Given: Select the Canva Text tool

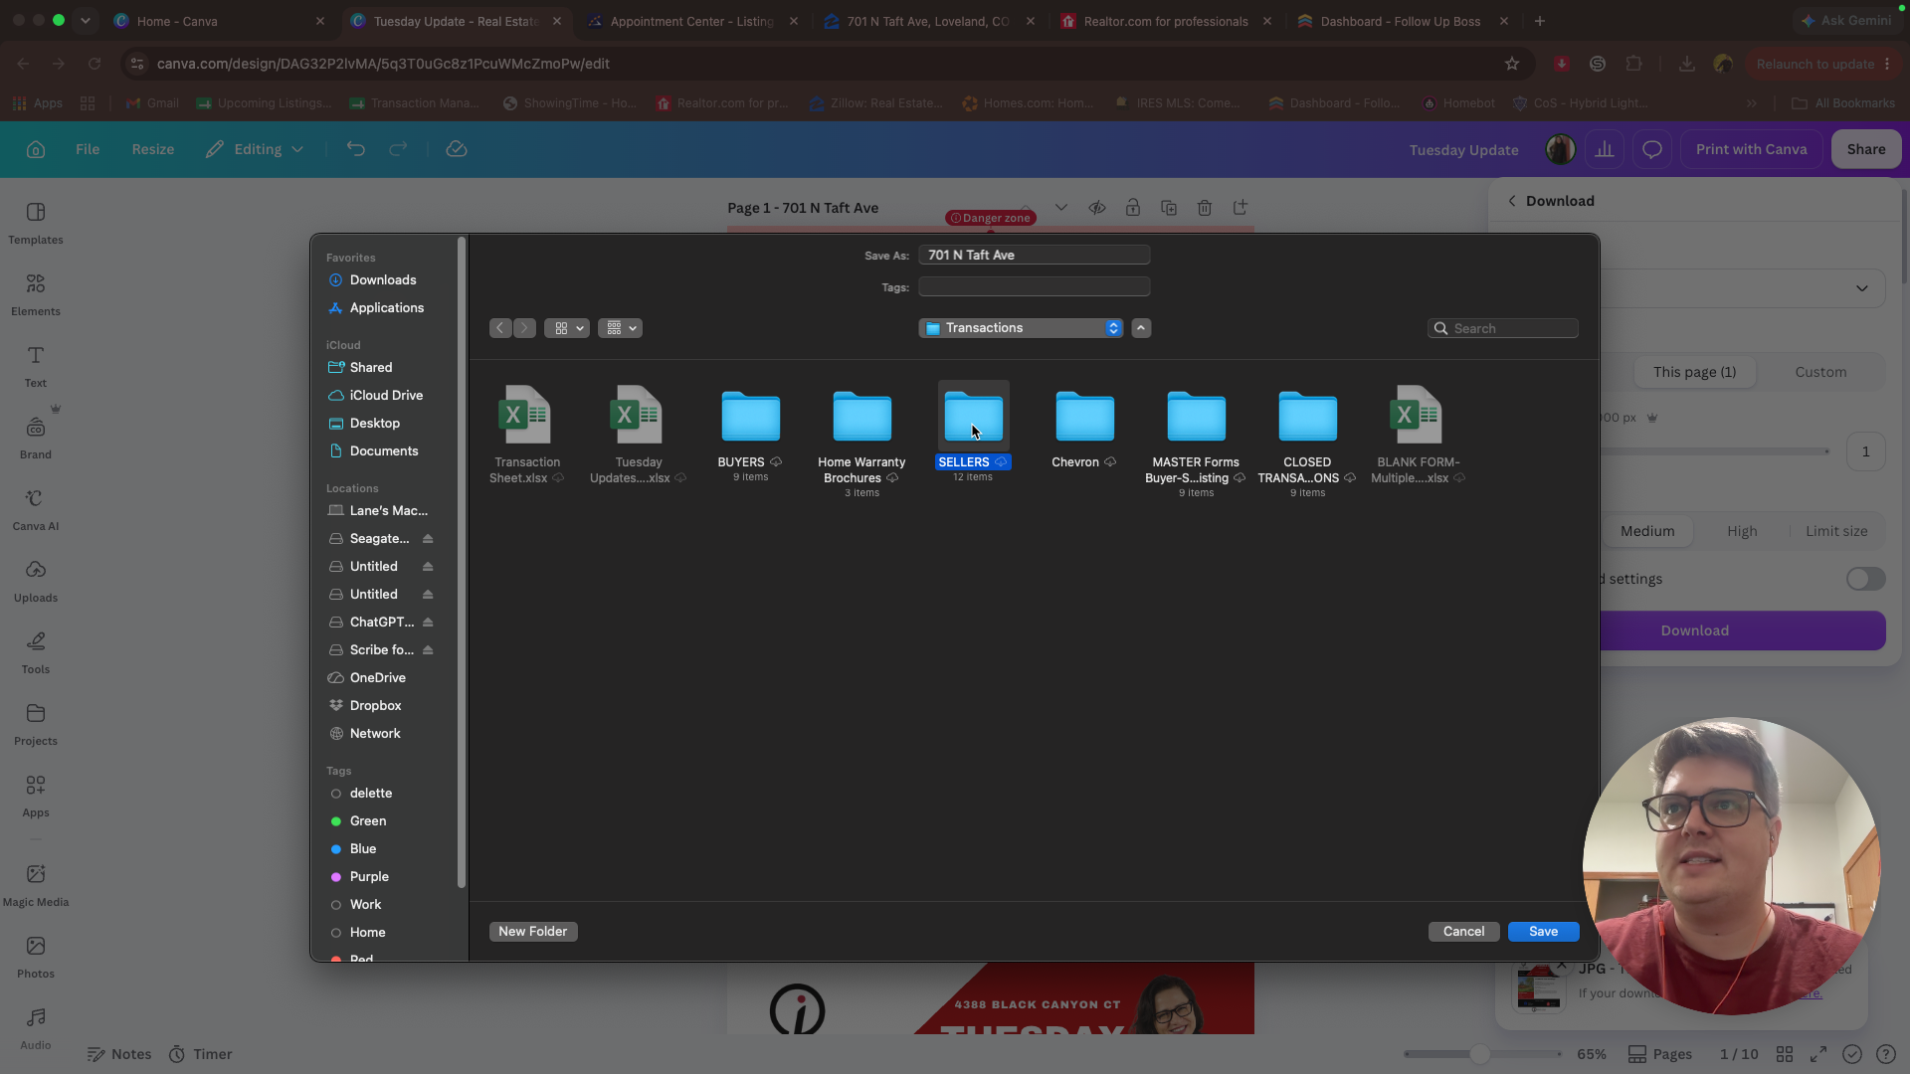Looking at the screenshot, I should (x=36, y=366).
